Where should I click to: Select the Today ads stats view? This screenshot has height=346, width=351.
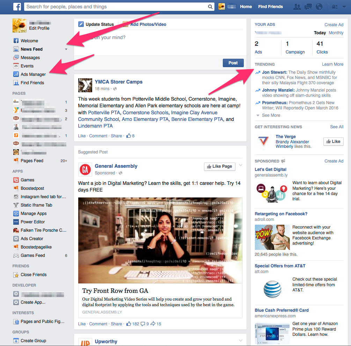tap(320, 33)
